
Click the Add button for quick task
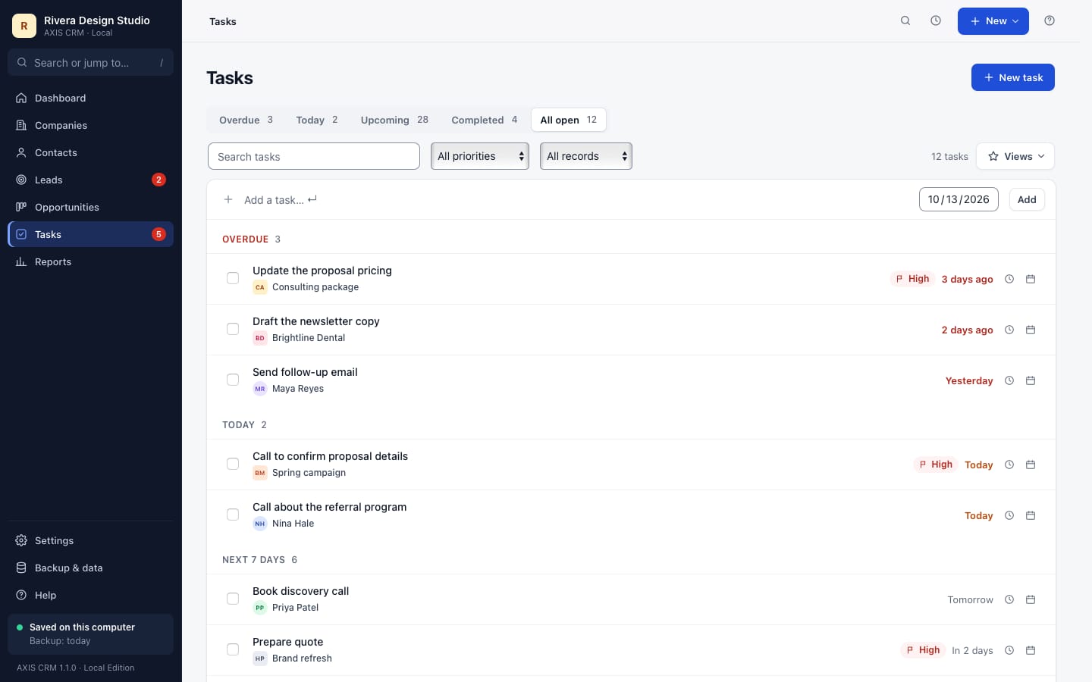(1027, 199)
